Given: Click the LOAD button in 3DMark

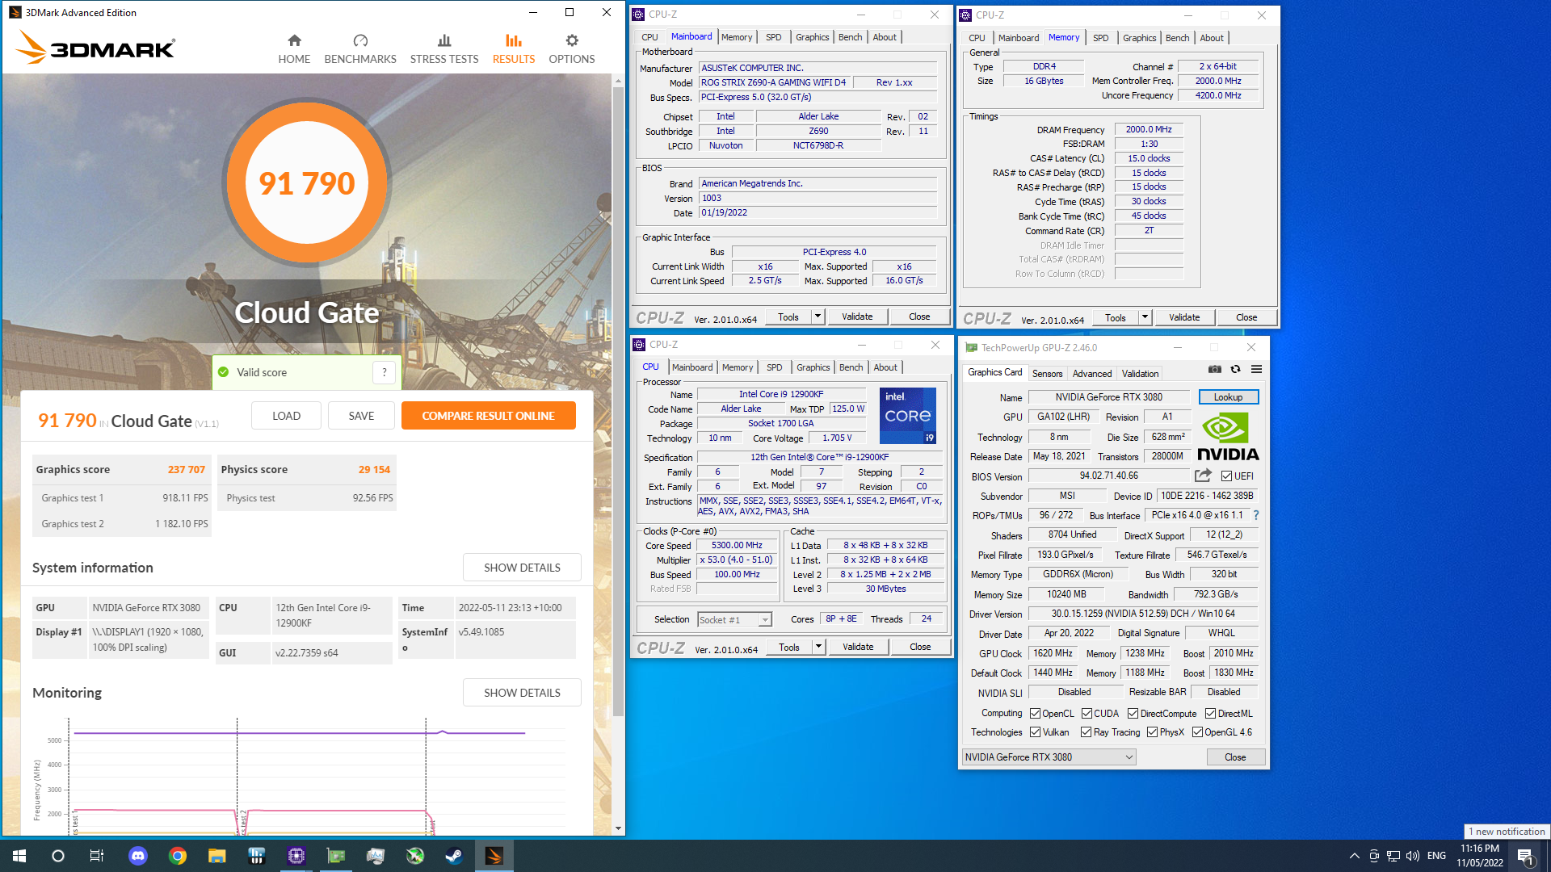Looking at the screenshot, I should pos(286,416).
